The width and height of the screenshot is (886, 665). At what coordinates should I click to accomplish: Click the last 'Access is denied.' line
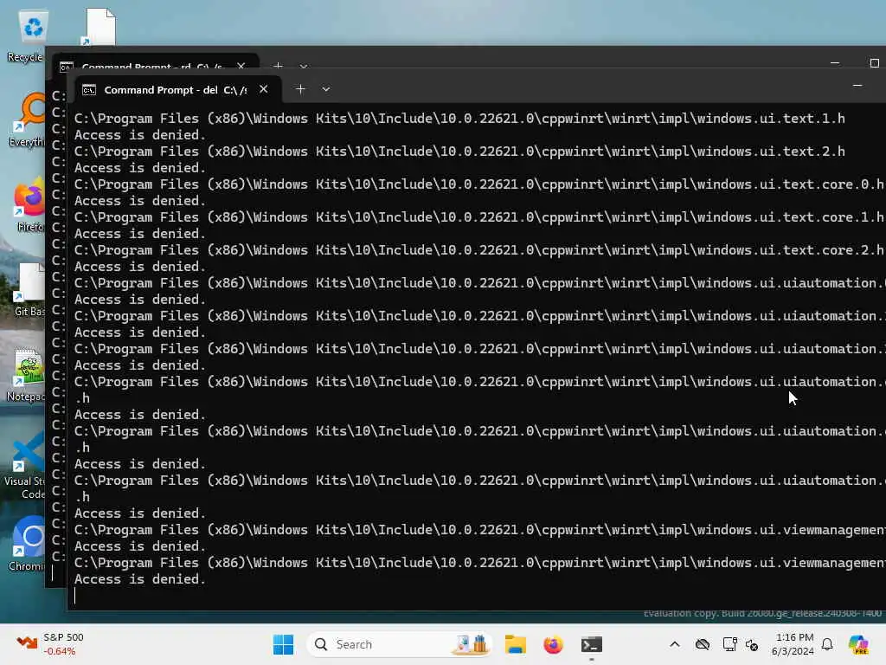point(140,579)
